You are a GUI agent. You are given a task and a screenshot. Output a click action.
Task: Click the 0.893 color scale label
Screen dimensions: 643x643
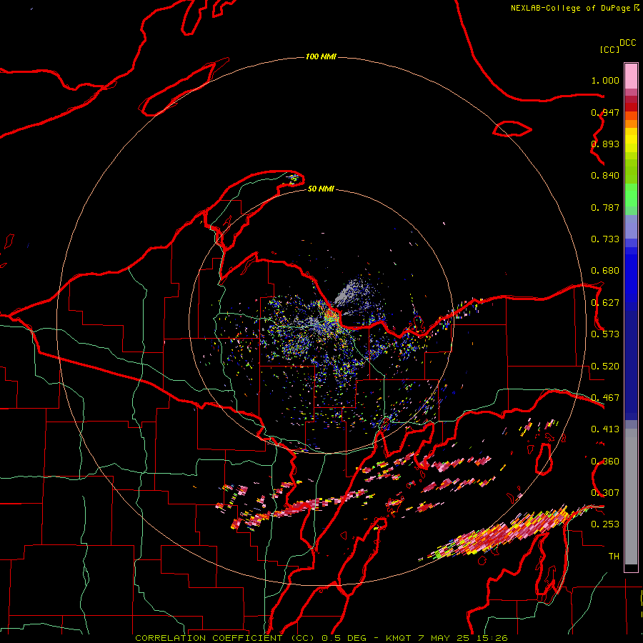pos(605,144)
